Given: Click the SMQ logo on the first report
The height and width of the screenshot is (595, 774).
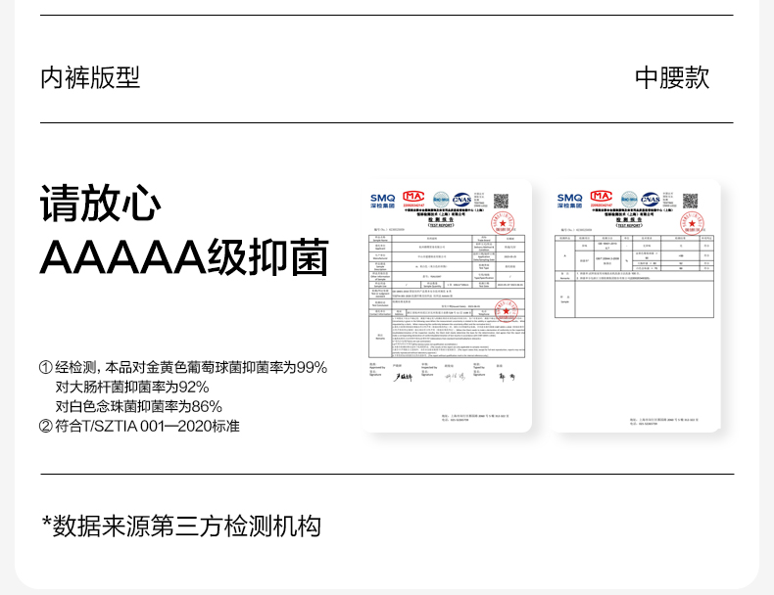Looking at the screenshot, I should pyautogui.click(x=383, y=200).
